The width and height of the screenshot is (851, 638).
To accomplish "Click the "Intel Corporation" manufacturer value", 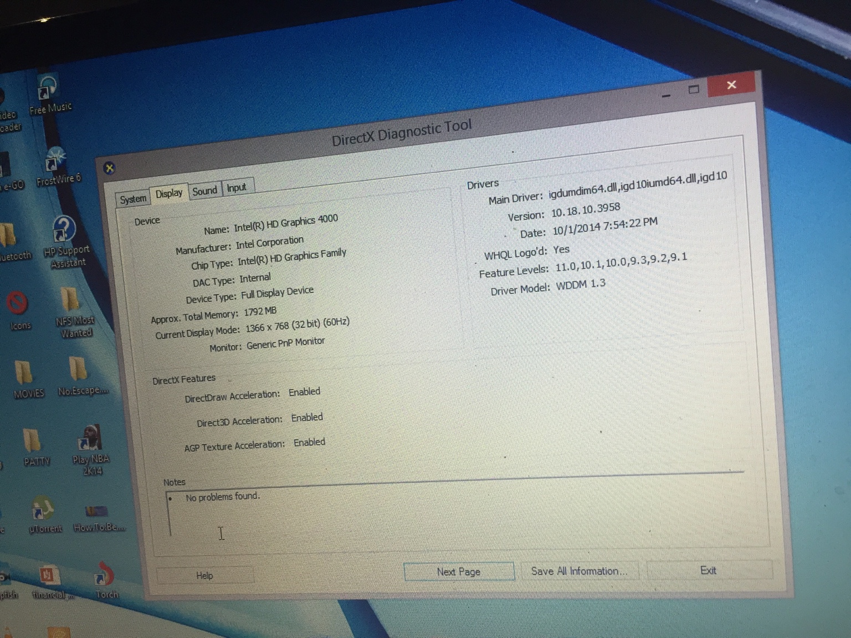I will [270, 243].
